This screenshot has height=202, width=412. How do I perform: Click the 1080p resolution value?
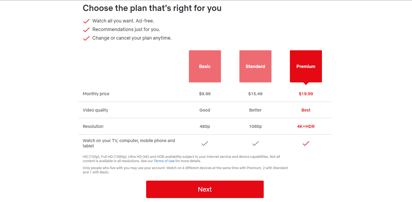point(255,127)
